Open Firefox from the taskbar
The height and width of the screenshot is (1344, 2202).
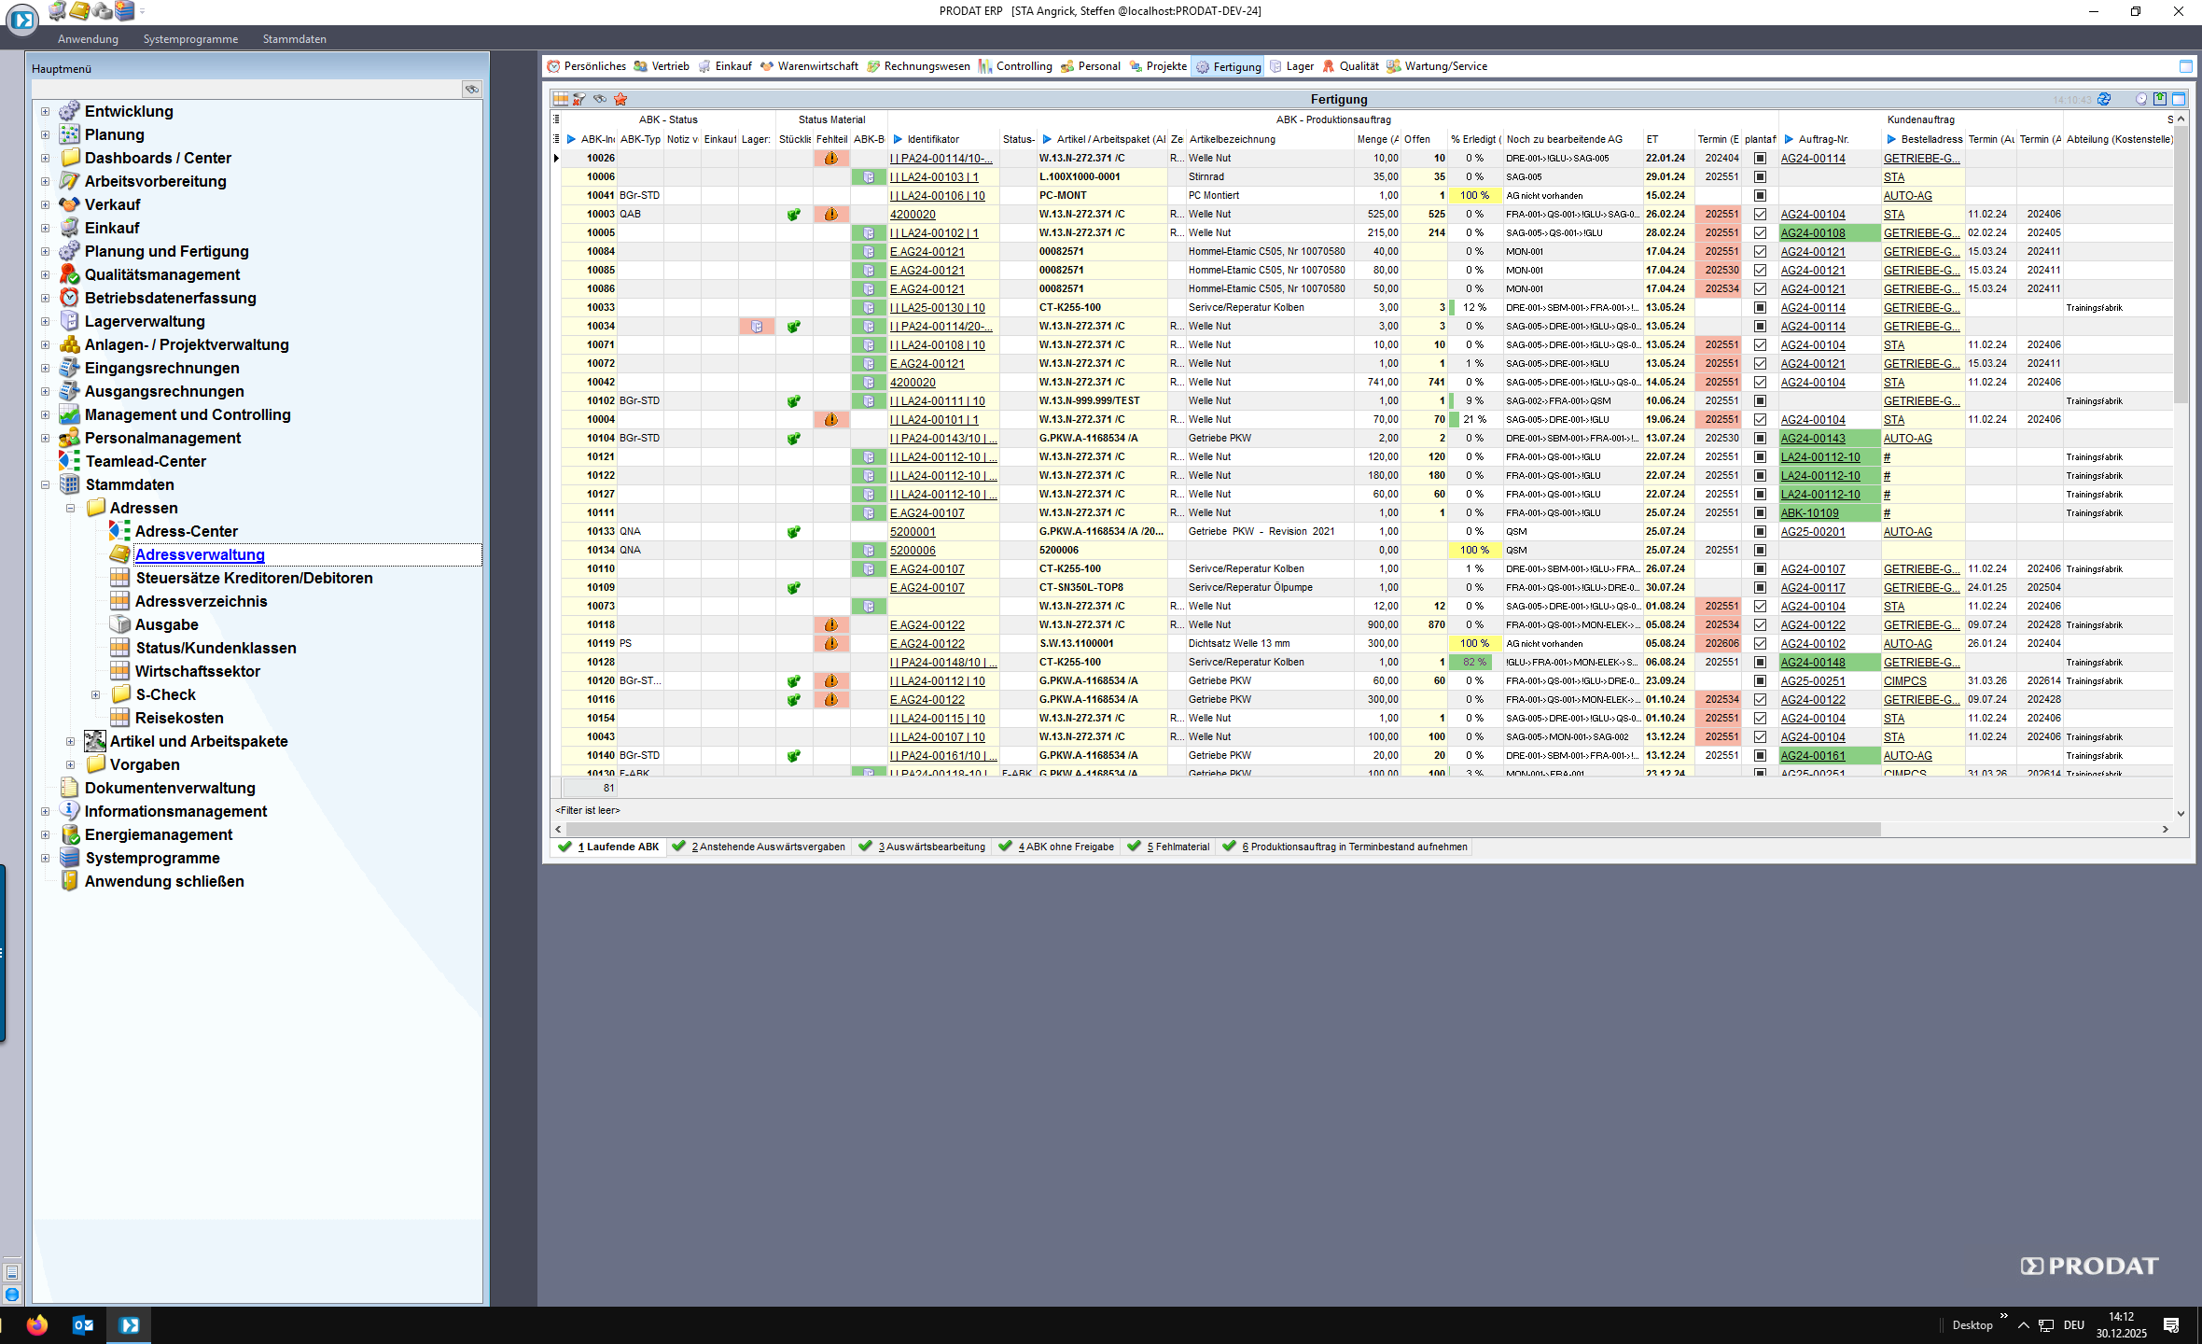pos(37,1325)
